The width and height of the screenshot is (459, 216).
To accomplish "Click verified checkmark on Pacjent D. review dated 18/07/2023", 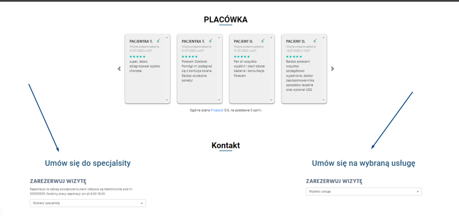I will coord(315,41).
